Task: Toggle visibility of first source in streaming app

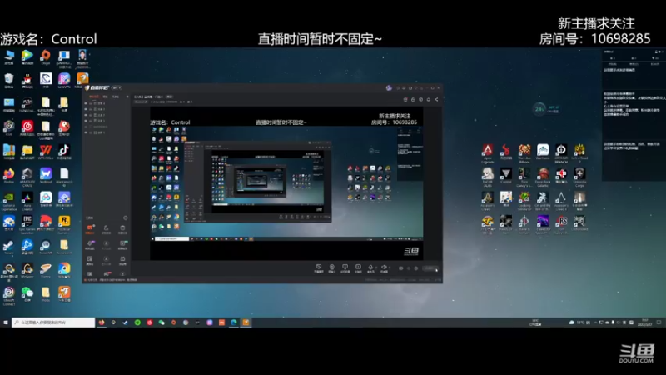Action: (86, 103)
